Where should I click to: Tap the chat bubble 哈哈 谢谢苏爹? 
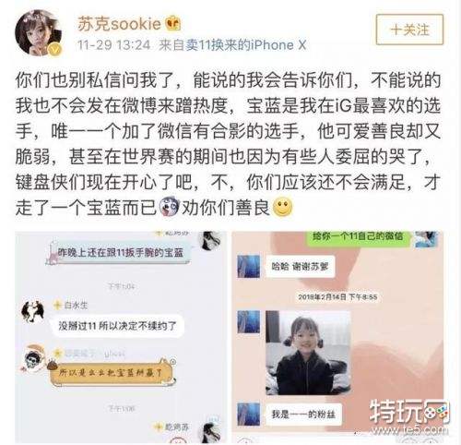[300, 266]
